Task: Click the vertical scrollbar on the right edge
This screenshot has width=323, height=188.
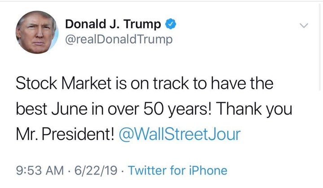Action: [x=319, y=46]
